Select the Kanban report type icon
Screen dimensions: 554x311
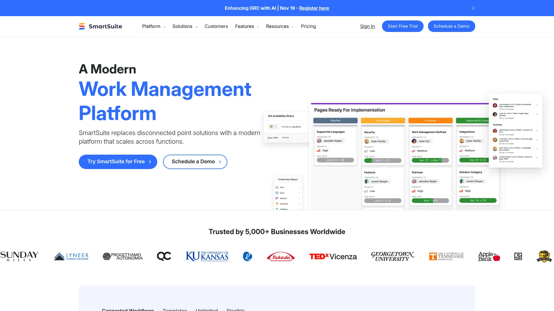[277, 198]
